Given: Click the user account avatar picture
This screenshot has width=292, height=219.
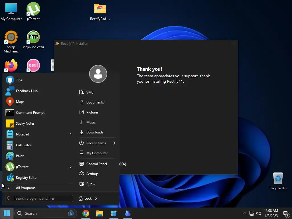Looking at the screenshot, I should point(98,74).
